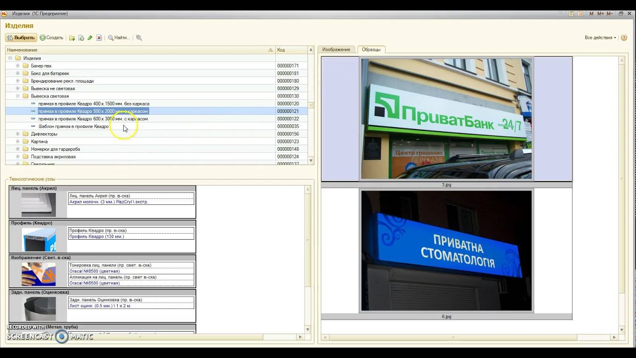Switch to the Образцы tab
Viewport: 636px width, 358px height.
click(x=371, y=50)
